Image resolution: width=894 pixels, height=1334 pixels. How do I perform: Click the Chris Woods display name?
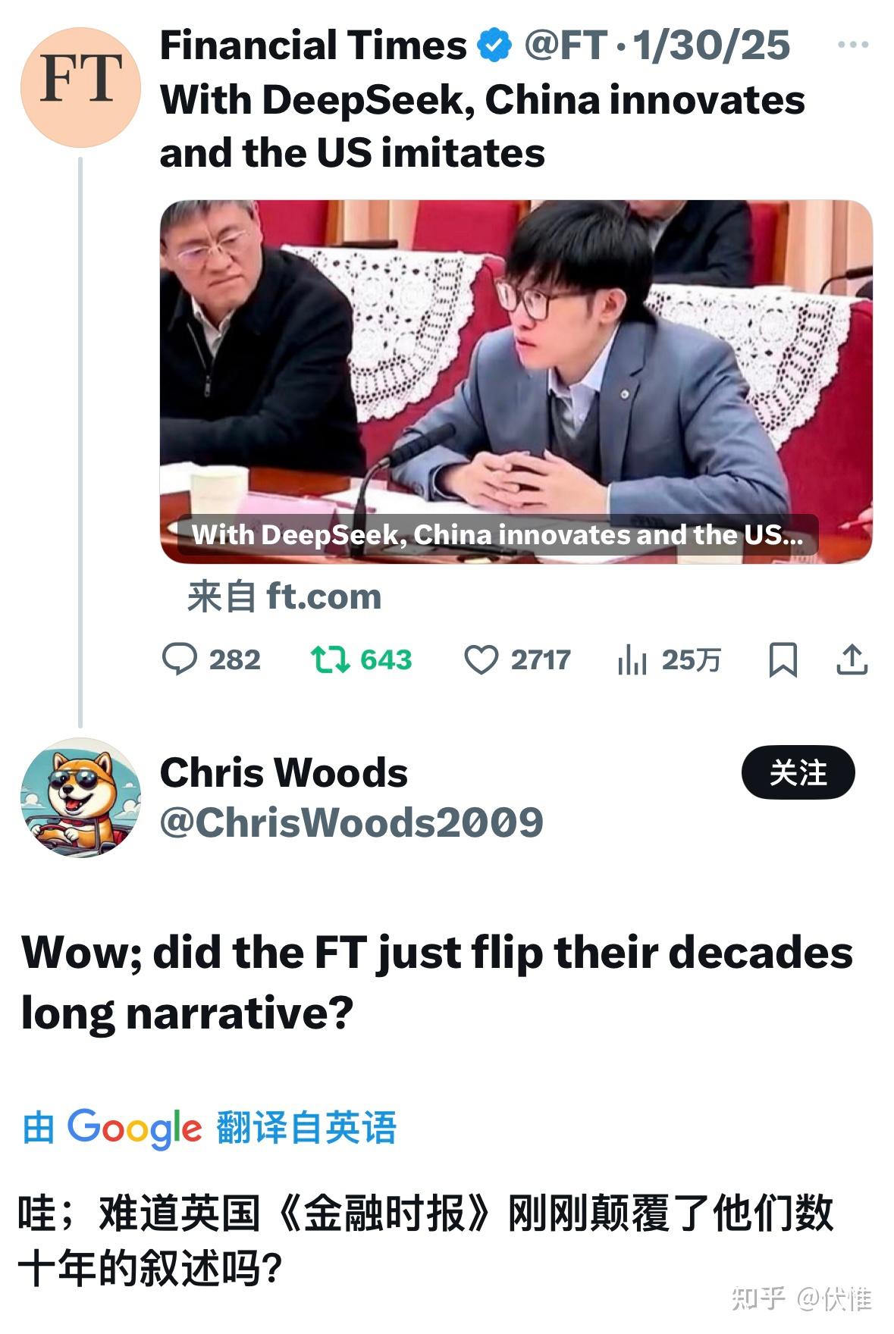click(x=284, y=773)
